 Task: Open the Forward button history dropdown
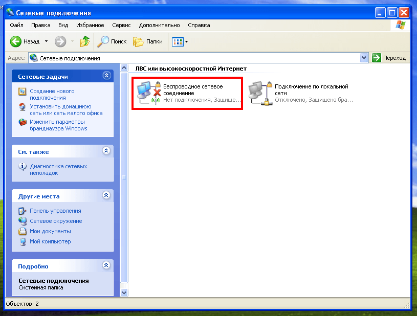click(72, 41)
